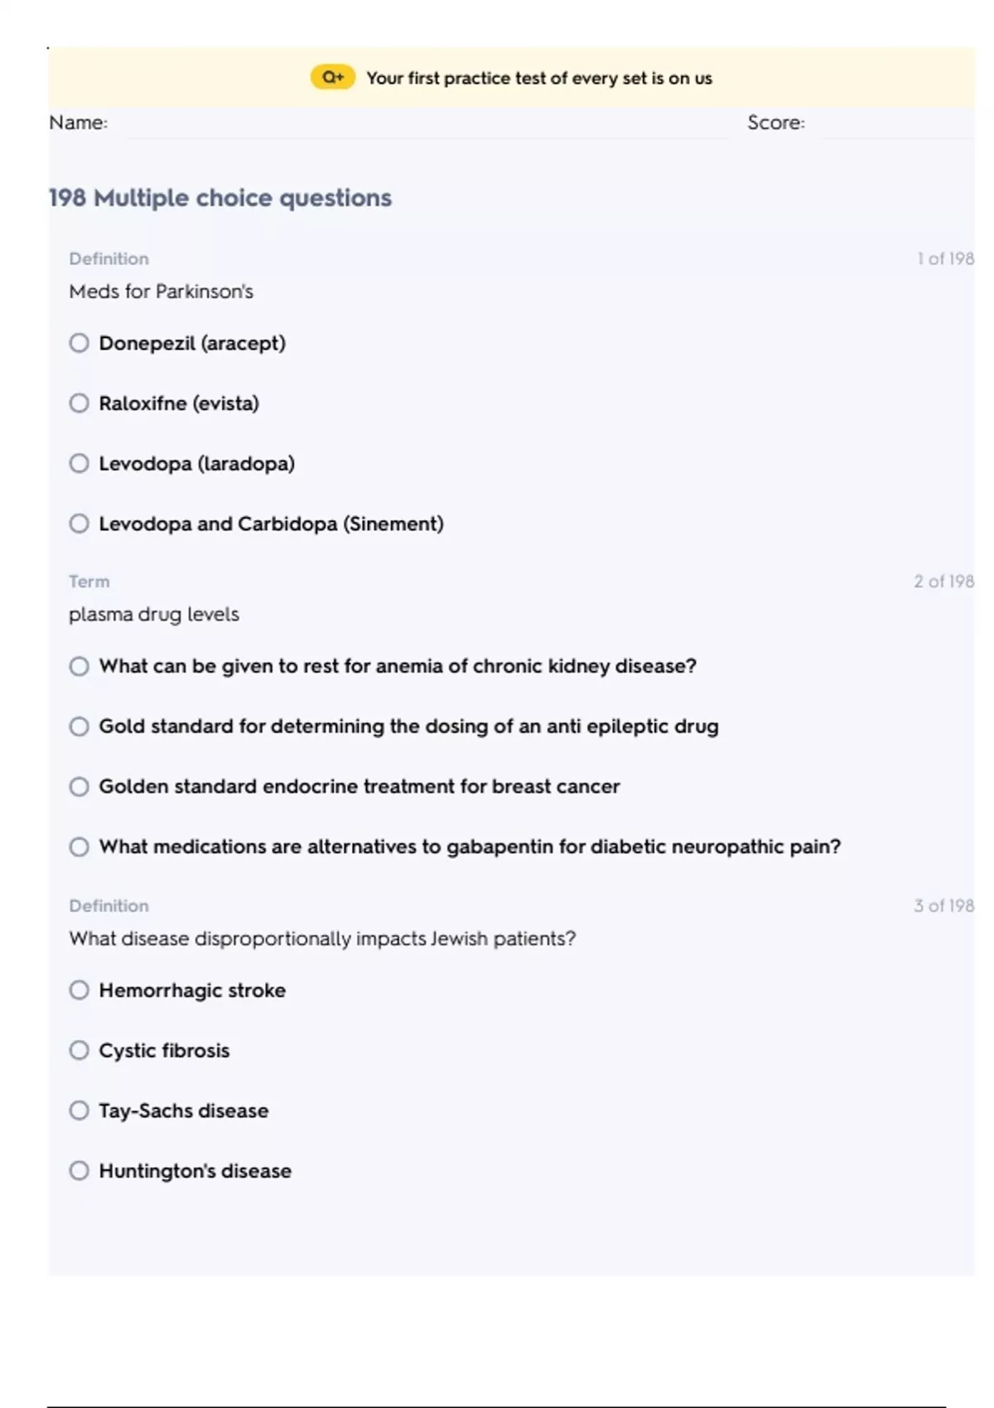The image size is (994, 1408).
Task: Click the practice test promotion banner text
Action: 538,79
